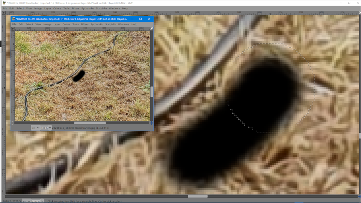Click the file name 20200616_183309-KabelGarten.jpg status text

click(x=80, y=128)
